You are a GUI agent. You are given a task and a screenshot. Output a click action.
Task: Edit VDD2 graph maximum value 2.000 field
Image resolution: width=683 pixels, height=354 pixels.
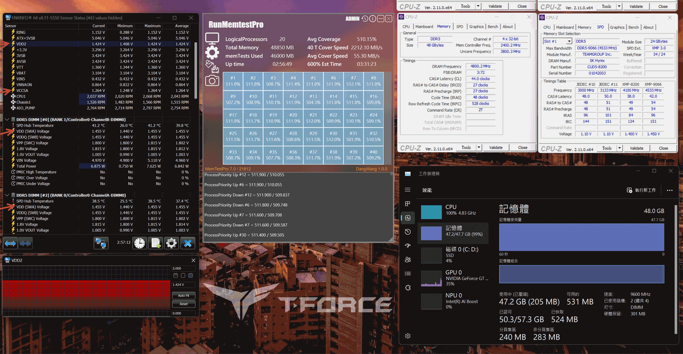[184, 269]
